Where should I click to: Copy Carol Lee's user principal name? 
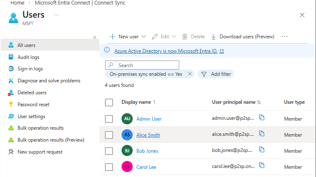point(262,166)
